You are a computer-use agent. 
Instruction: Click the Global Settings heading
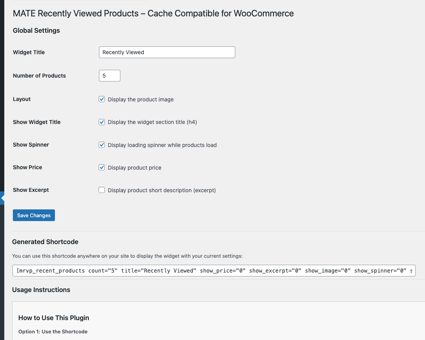coord(36,30)
